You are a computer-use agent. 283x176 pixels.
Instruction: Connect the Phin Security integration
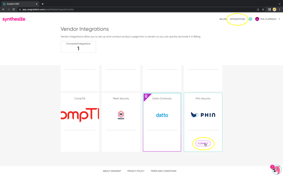pyautogui.click(x=203, y=143)
